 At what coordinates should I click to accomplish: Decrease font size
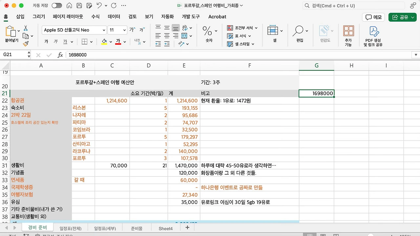pyautogui.click(x=142, y=30)
